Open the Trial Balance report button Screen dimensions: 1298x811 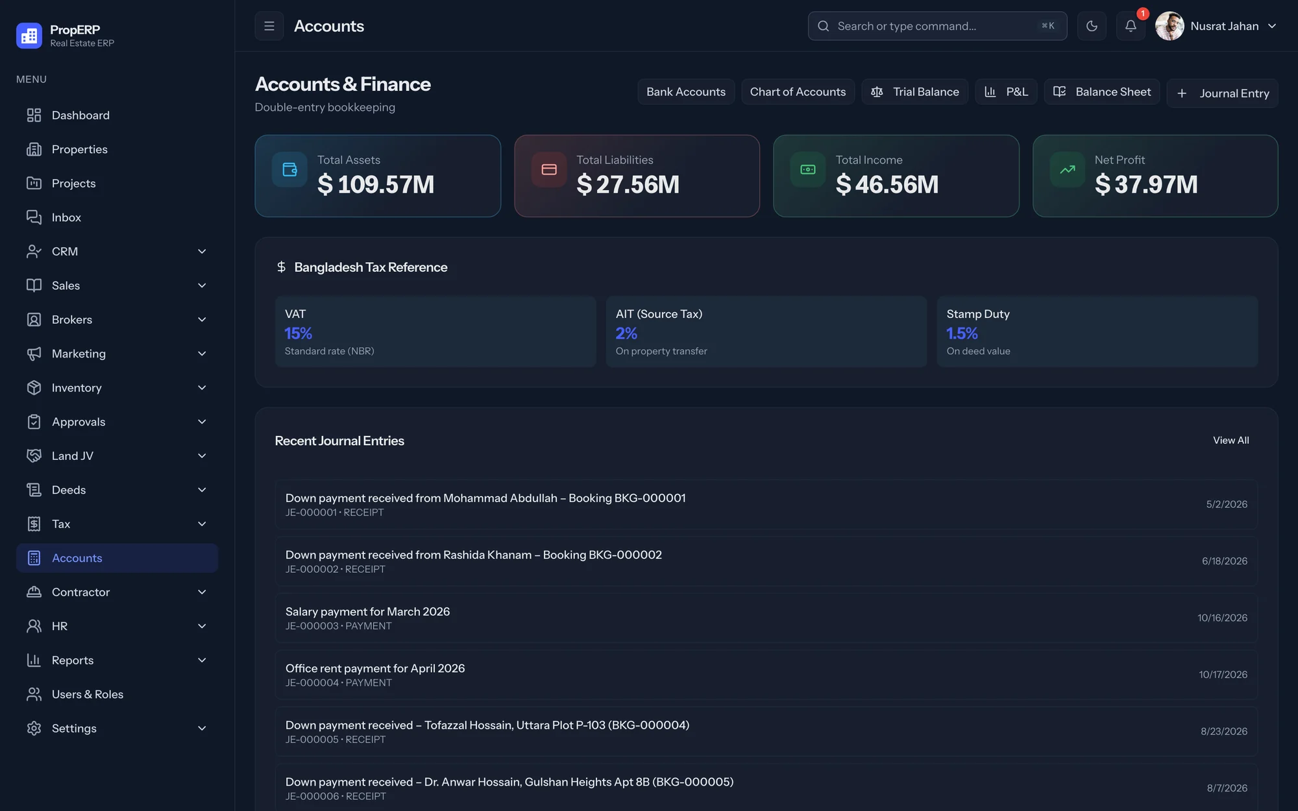click(914, 92)
